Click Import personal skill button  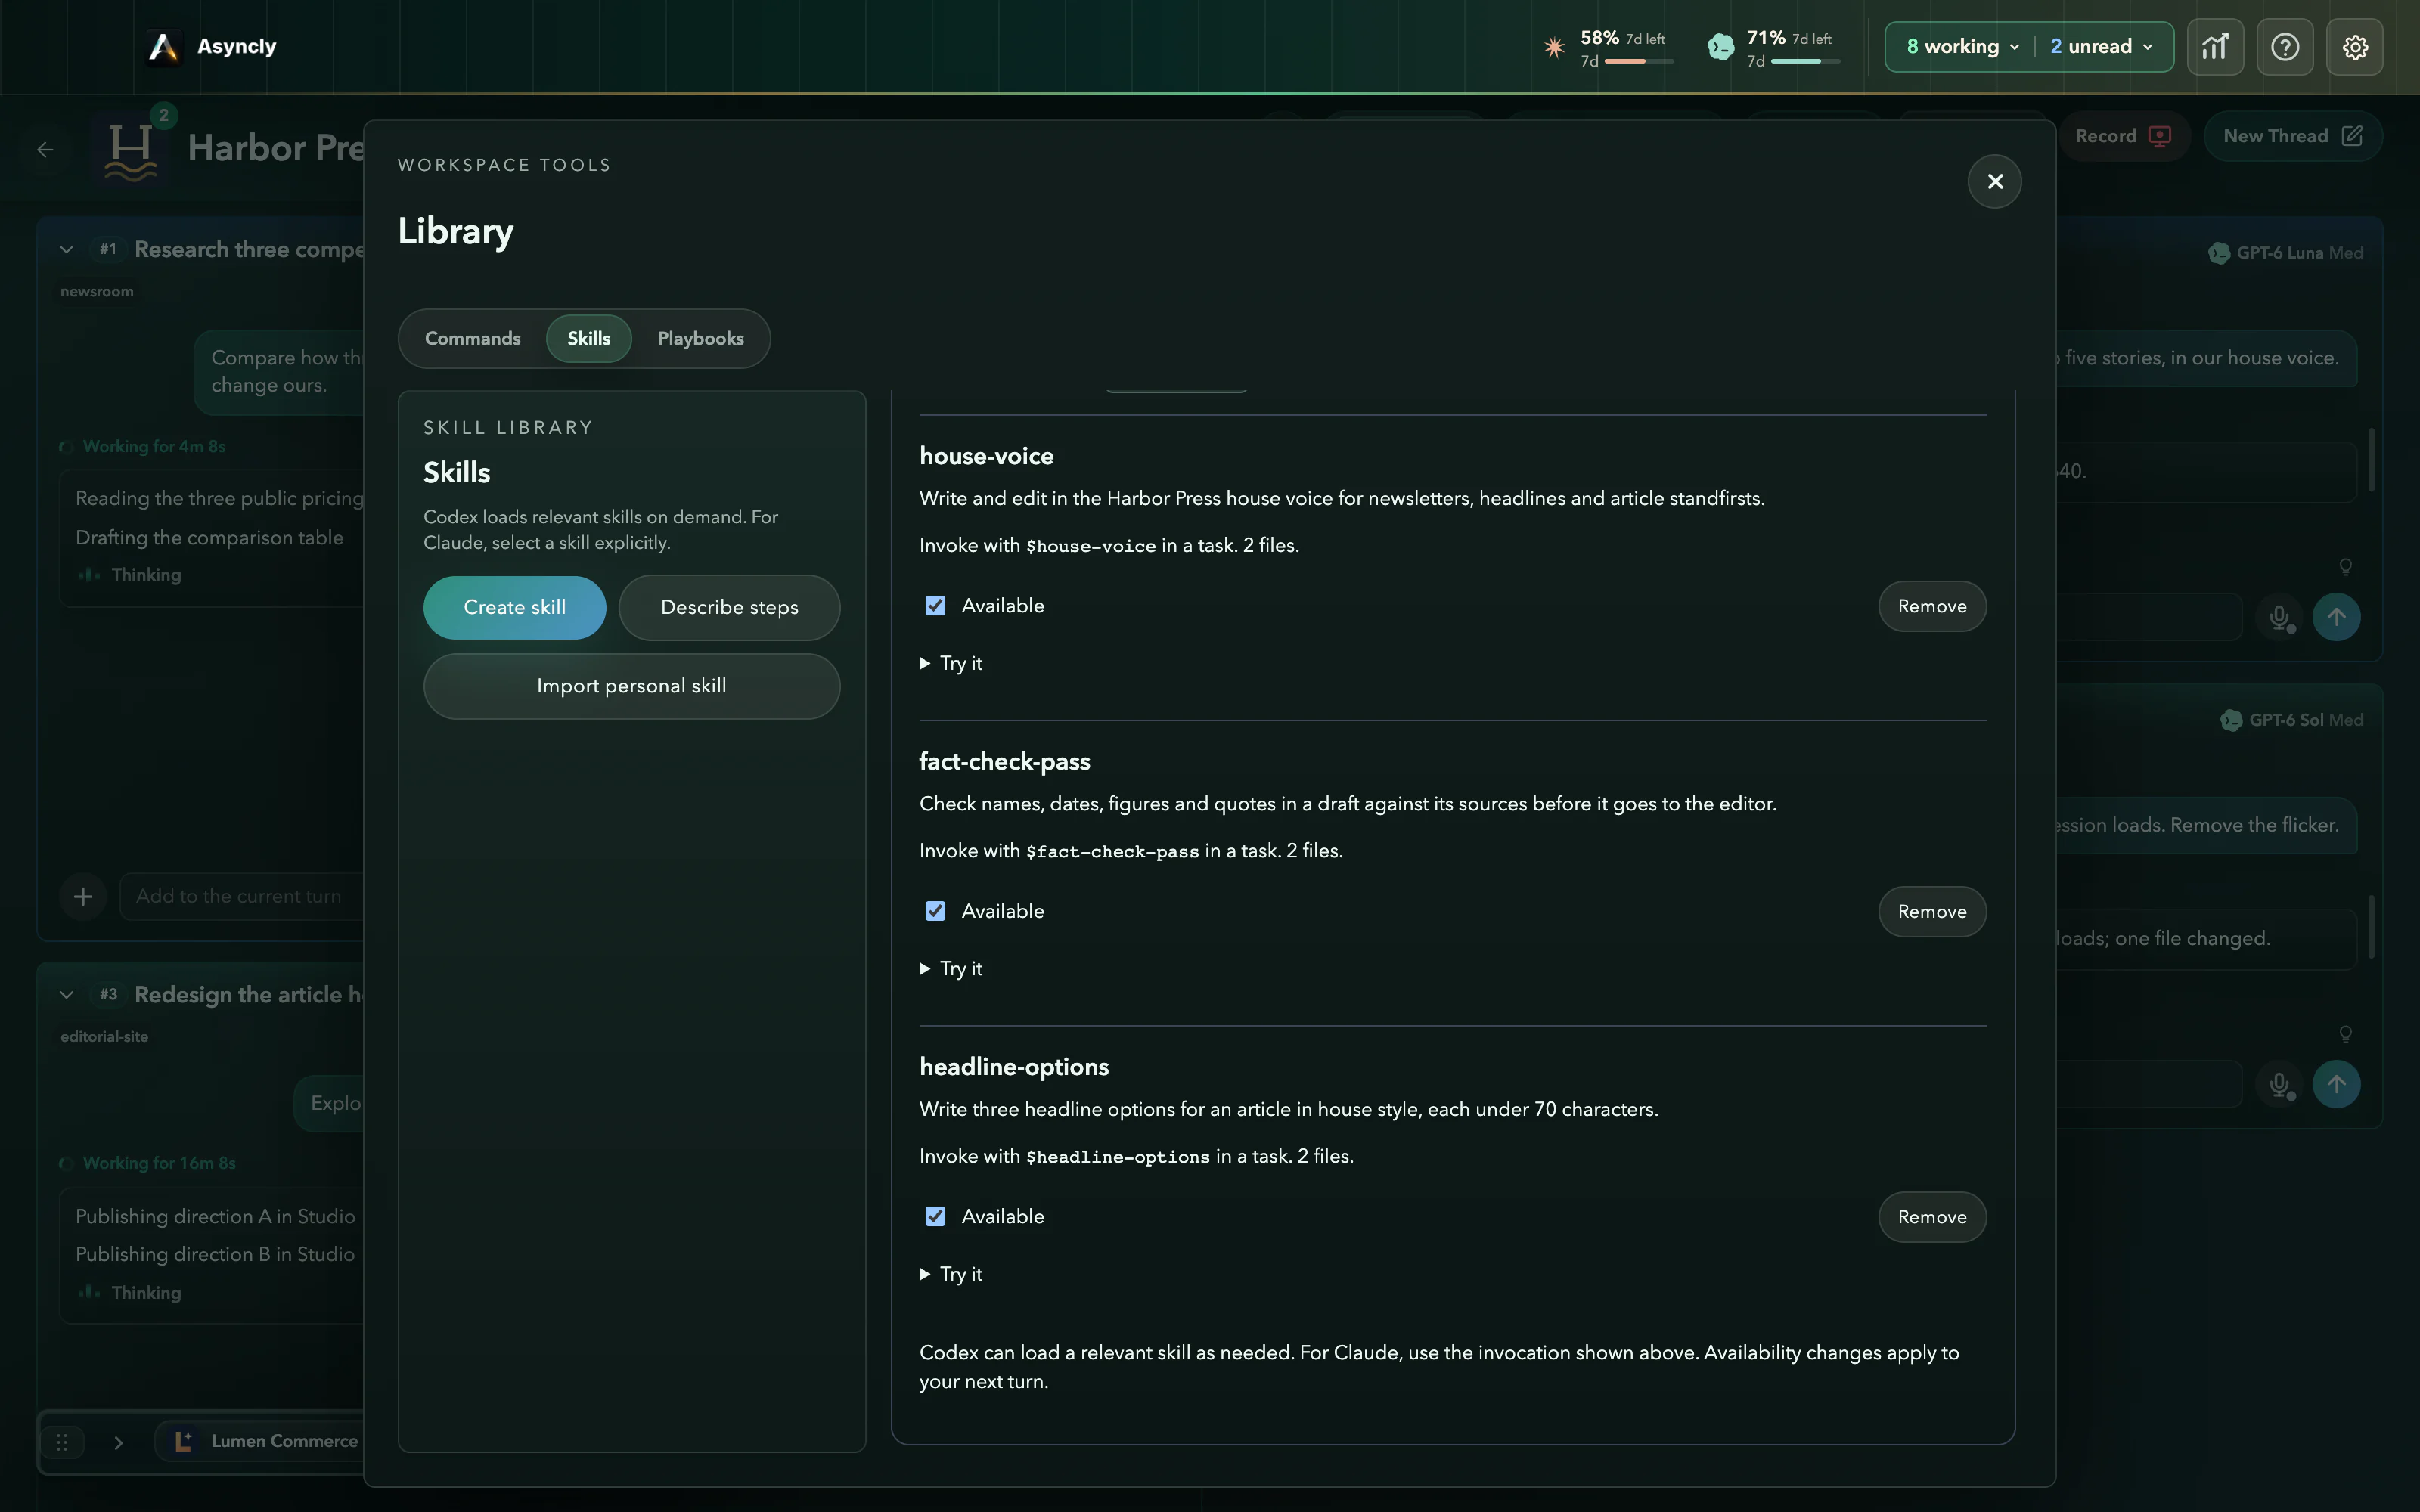(x=632, y=686)
